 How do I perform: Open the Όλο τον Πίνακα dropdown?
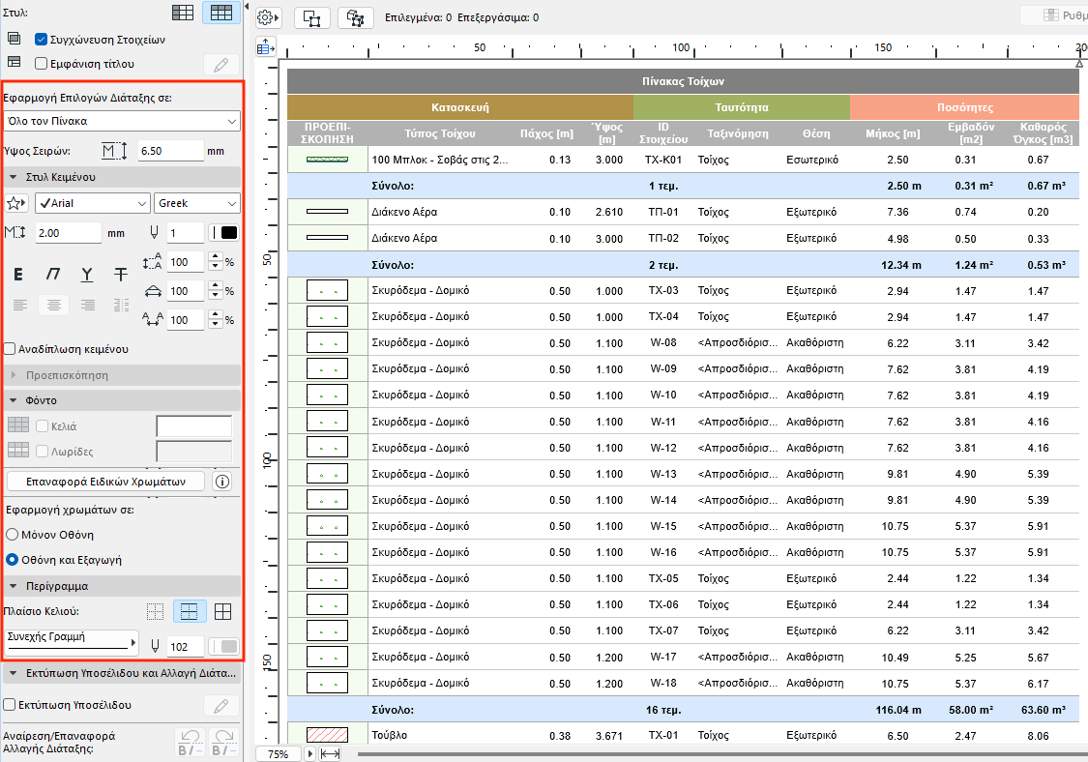[x=121, y=121]
